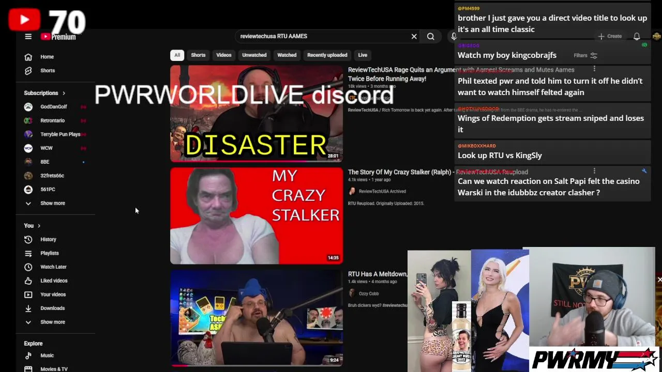Image resolution: width=662 pixels, height=372 pixels.
Task: Click the Create video button
Action: pos(610,36)
